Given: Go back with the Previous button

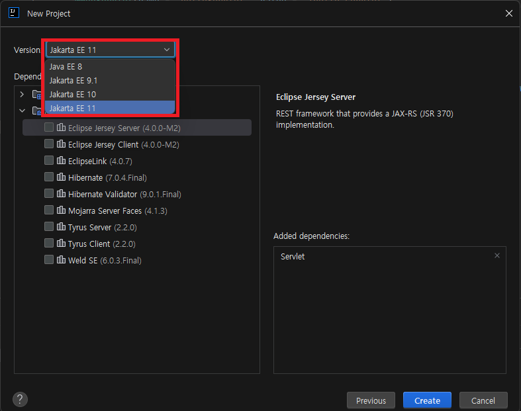Looking at the screenshot, I should pyautogui.click(x=371, y=400).
